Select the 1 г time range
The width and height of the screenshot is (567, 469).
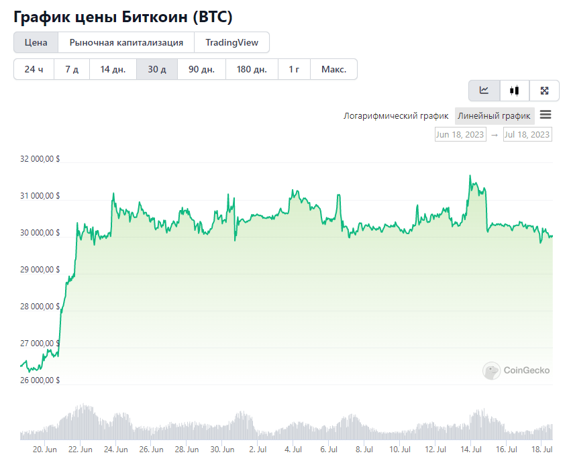[x=294, y=69]
